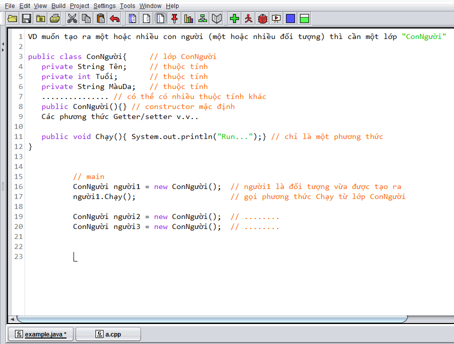Image resolution: width=454 pixels, height=344 pixels.
Task: Open the Build menu
Action: (x=58, y=6)
